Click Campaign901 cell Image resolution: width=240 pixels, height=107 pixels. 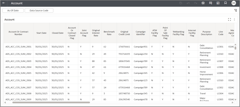click(x=141, y=47)
